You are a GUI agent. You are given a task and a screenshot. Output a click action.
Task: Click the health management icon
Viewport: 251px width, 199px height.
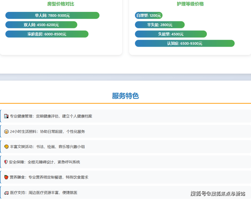6,116
